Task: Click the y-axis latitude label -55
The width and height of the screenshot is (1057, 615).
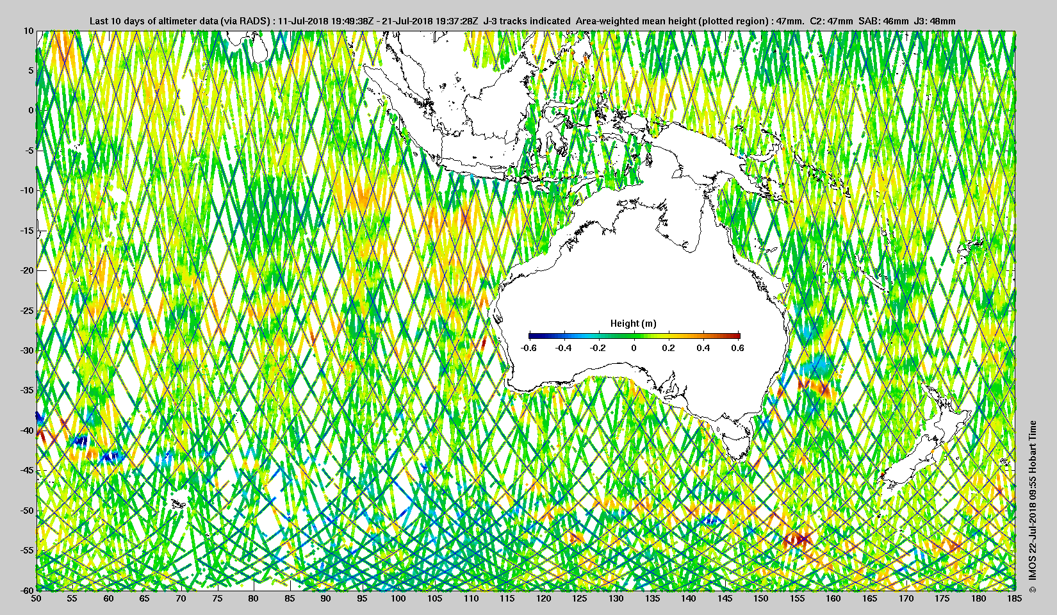Action: (26, 550)
